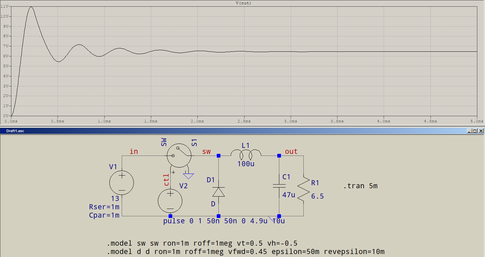Click the 'out' net label
Image resolution: width=485 pixels, height=257 pixels.
click(x=291, y=152)
